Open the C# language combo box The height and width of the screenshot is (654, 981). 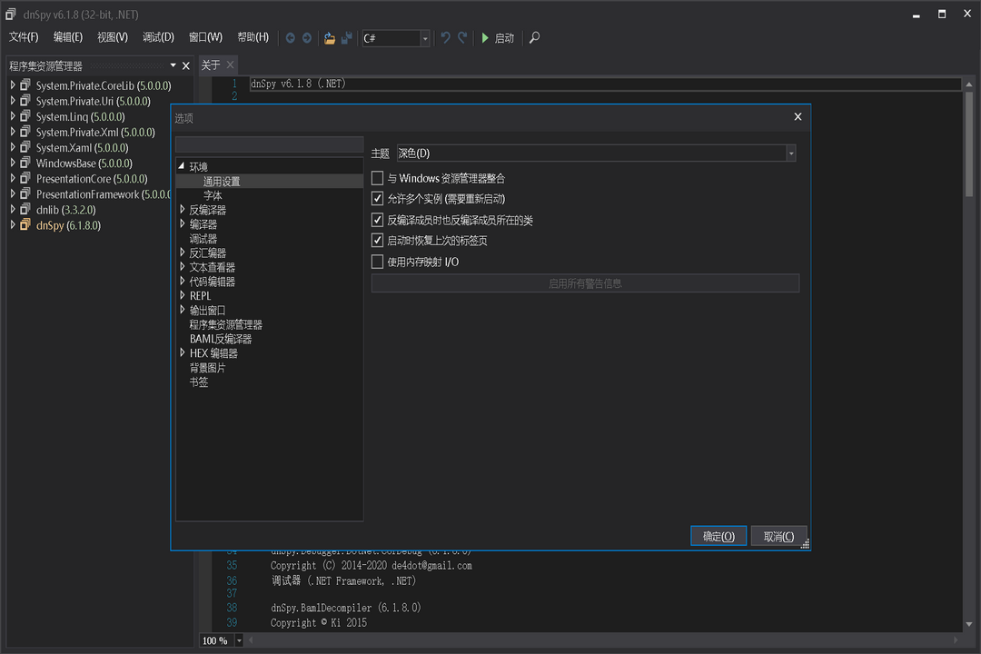pos(423,37)
